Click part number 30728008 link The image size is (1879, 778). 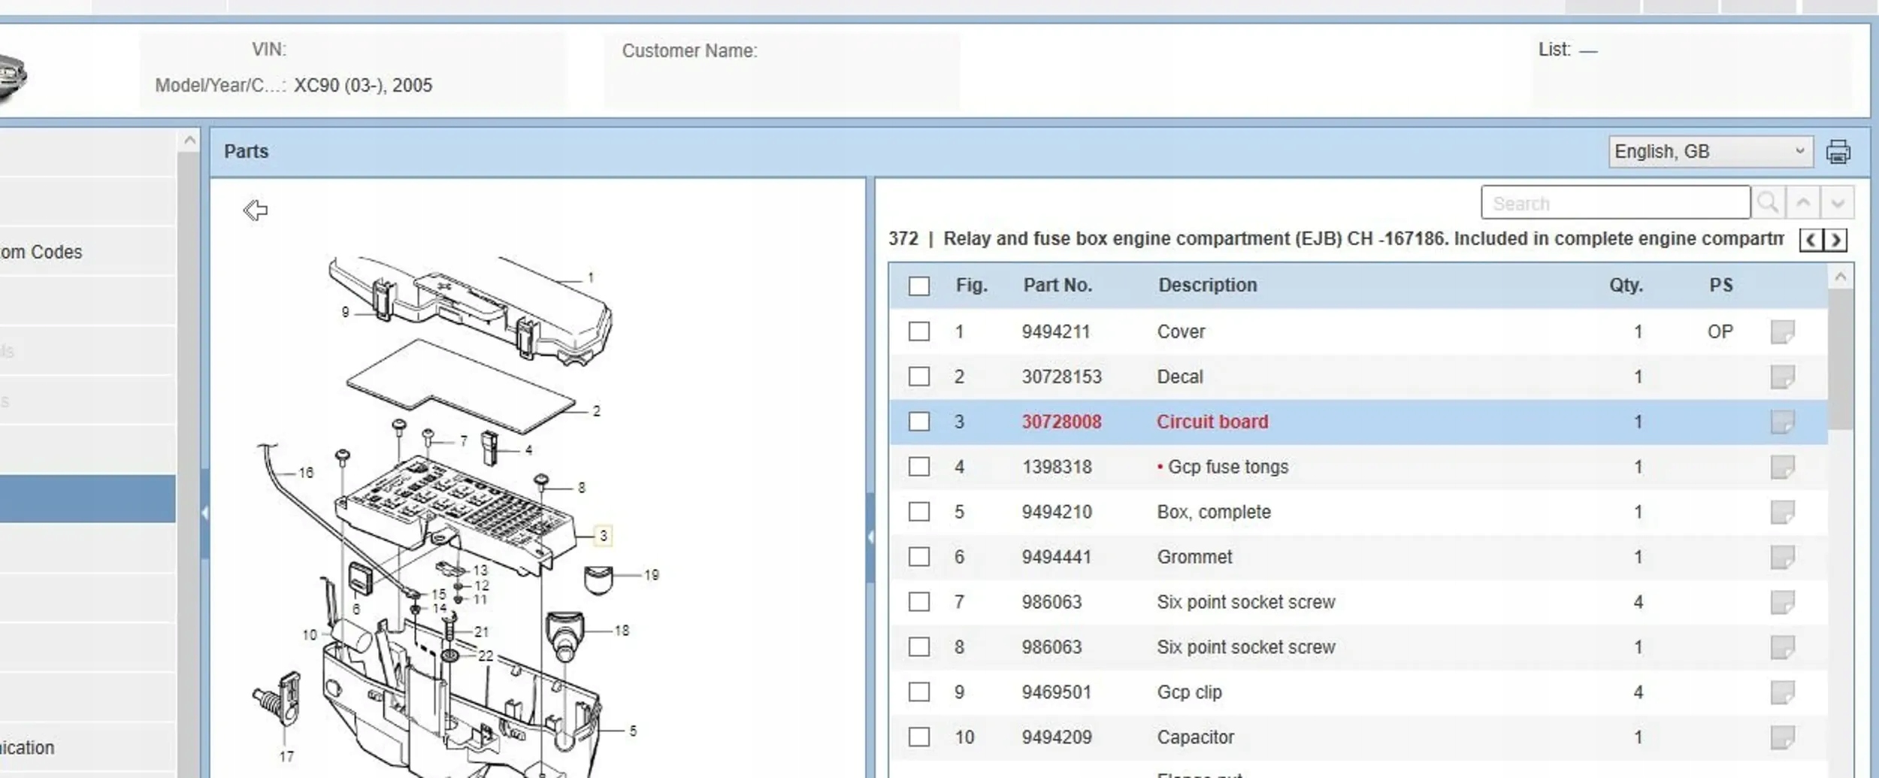click(1061, 422)
